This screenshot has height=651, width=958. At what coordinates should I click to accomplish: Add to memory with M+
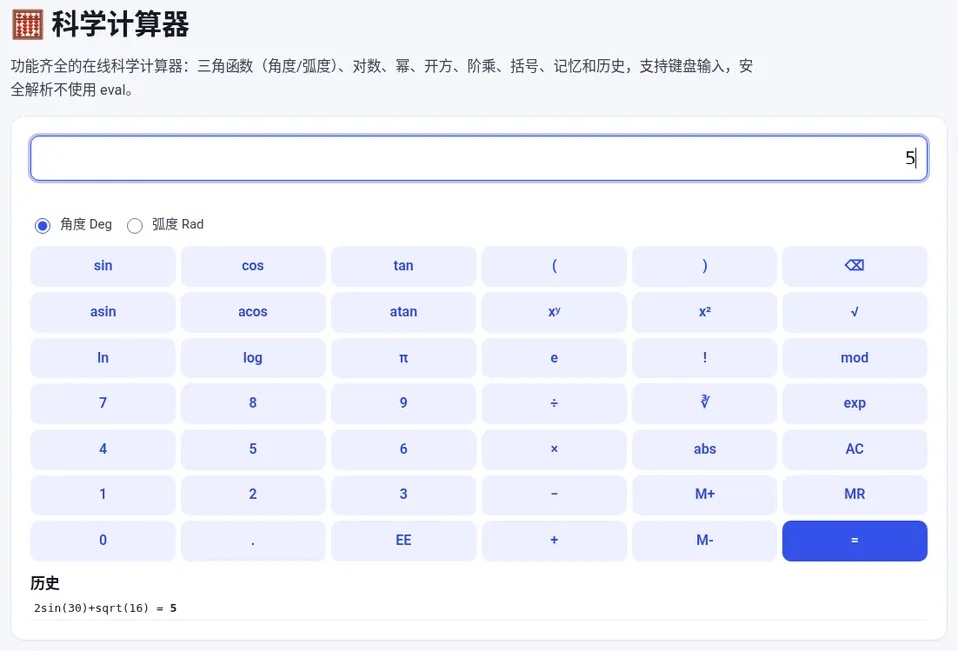(704, 494)
